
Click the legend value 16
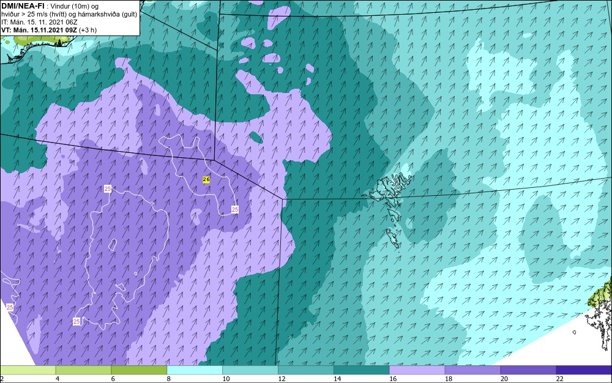tap(393, 379)
